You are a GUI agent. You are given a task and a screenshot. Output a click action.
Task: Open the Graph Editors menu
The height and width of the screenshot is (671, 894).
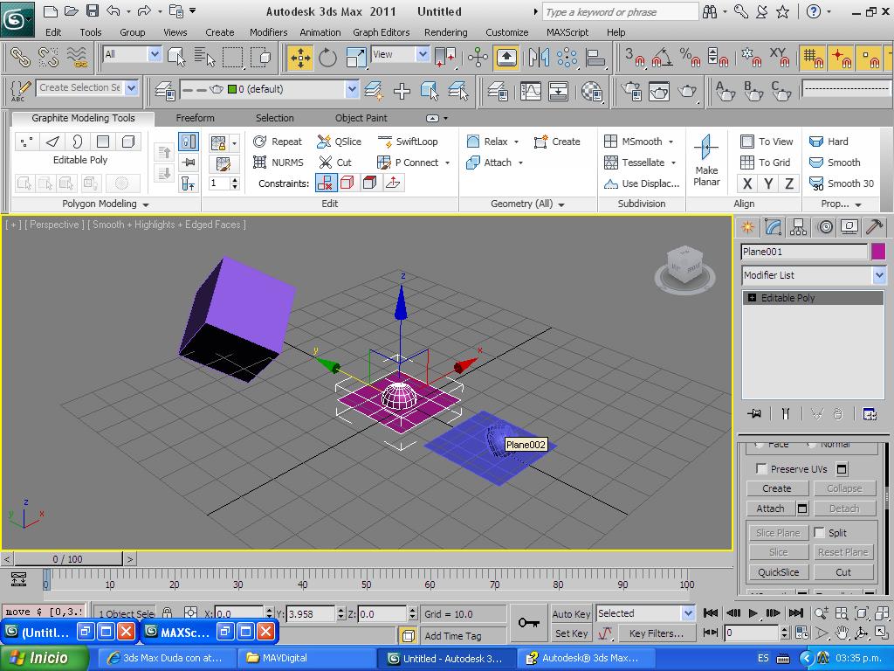[x=381, y=32]
